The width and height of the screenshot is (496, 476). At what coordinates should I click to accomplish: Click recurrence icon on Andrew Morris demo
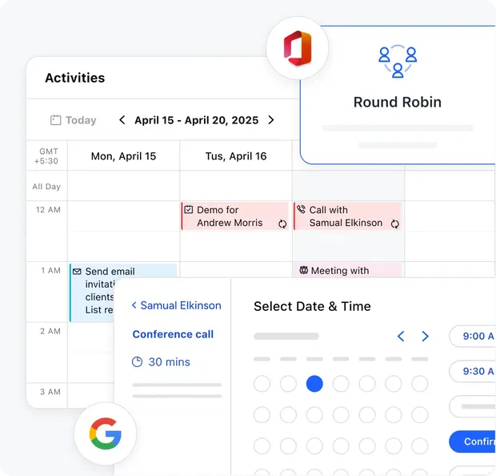282,224
